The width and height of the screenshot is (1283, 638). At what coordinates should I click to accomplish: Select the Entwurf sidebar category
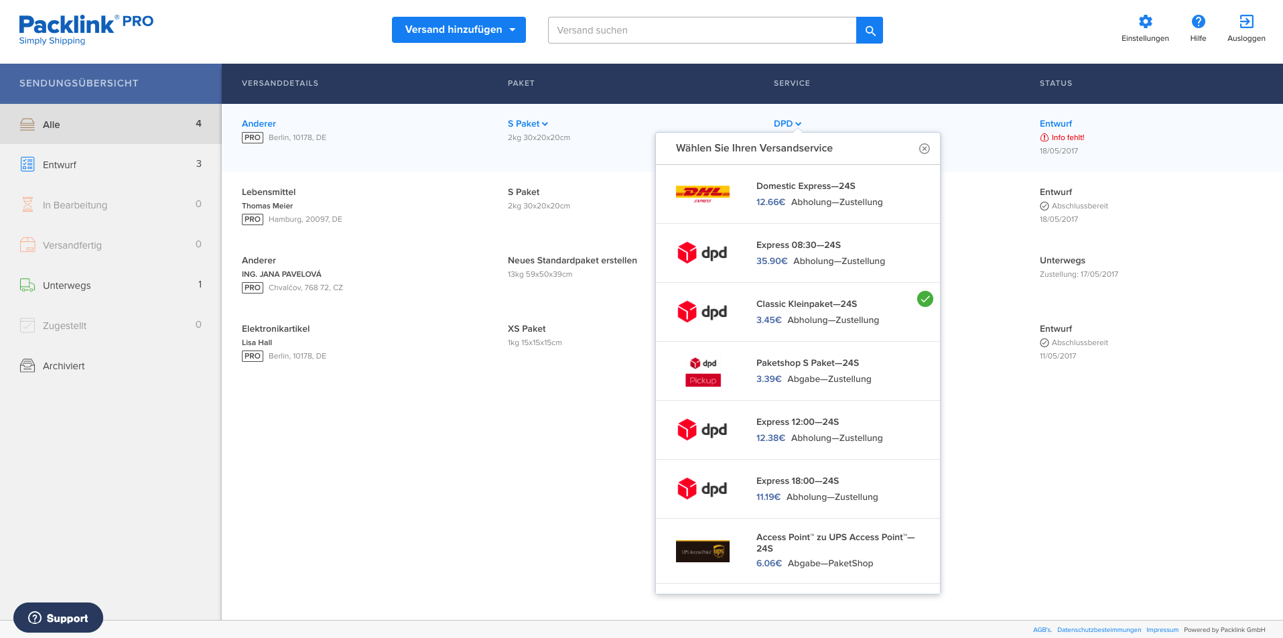[x=111, y=164]
